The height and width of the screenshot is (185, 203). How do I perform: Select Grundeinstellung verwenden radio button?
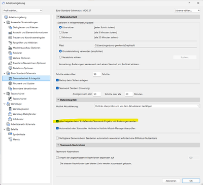(x=60, y=51)
